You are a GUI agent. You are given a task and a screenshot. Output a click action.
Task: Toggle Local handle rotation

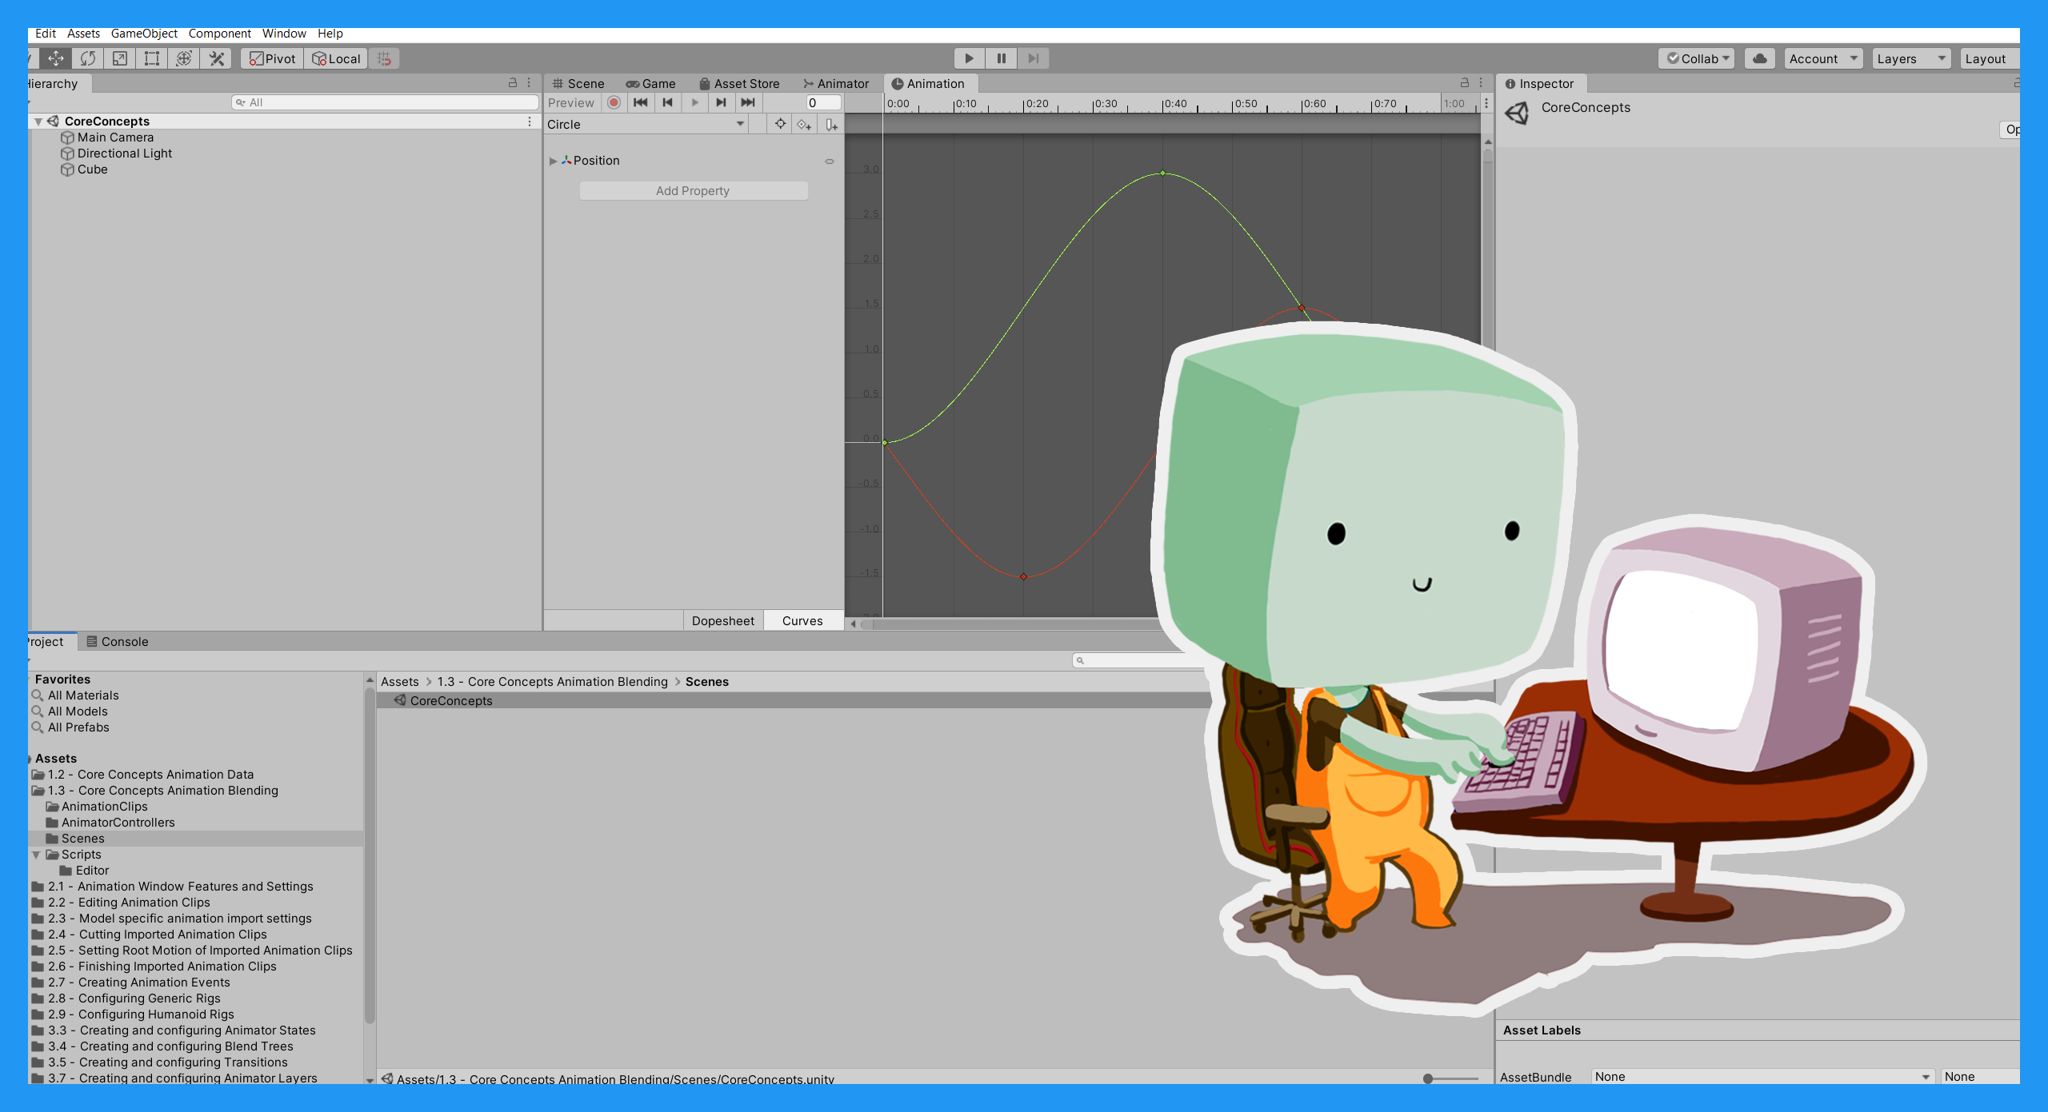point(336,58)
